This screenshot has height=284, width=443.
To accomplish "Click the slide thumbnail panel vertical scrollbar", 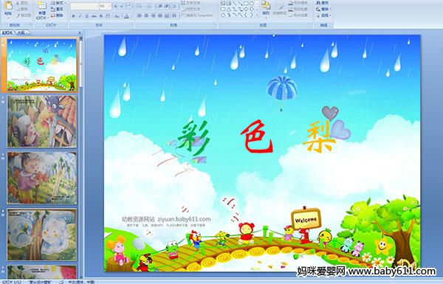I will (81, 156).
